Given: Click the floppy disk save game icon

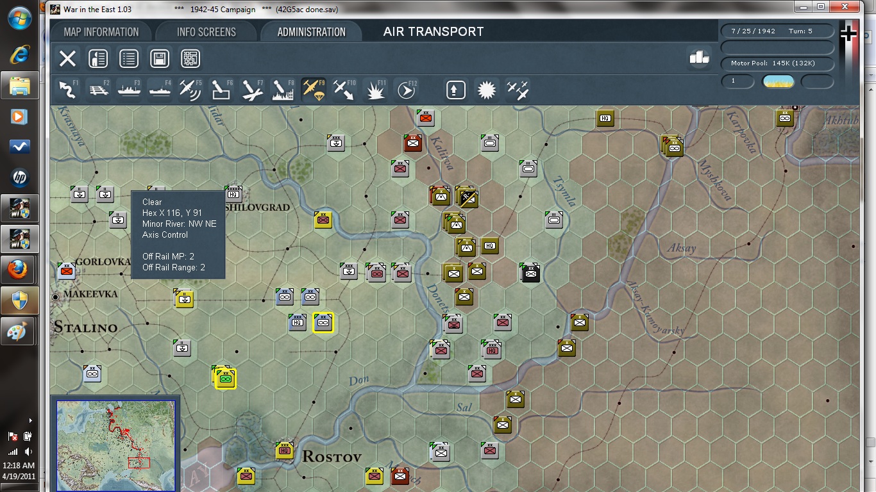Looking at the screenshot, I should click(x=160, y=59).
